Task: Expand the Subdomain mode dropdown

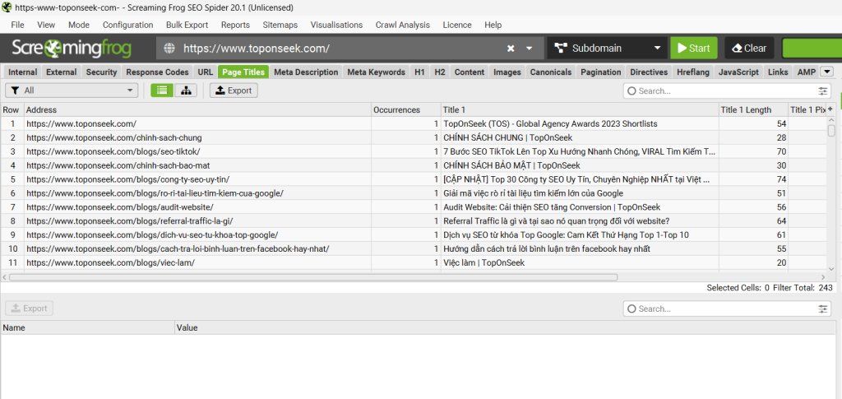Action: click(656, 49)
